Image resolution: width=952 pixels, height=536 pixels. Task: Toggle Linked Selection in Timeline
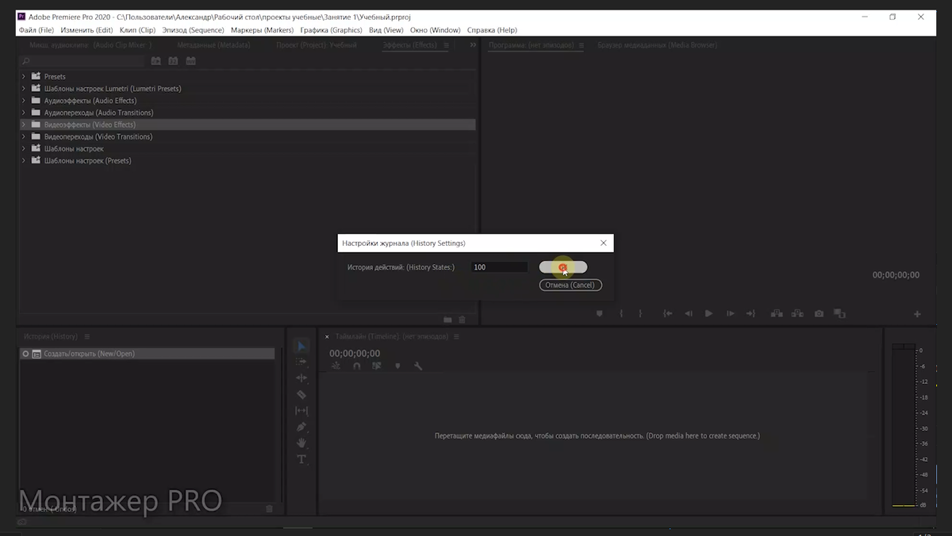pyautogui.click(x=377, y=366)
